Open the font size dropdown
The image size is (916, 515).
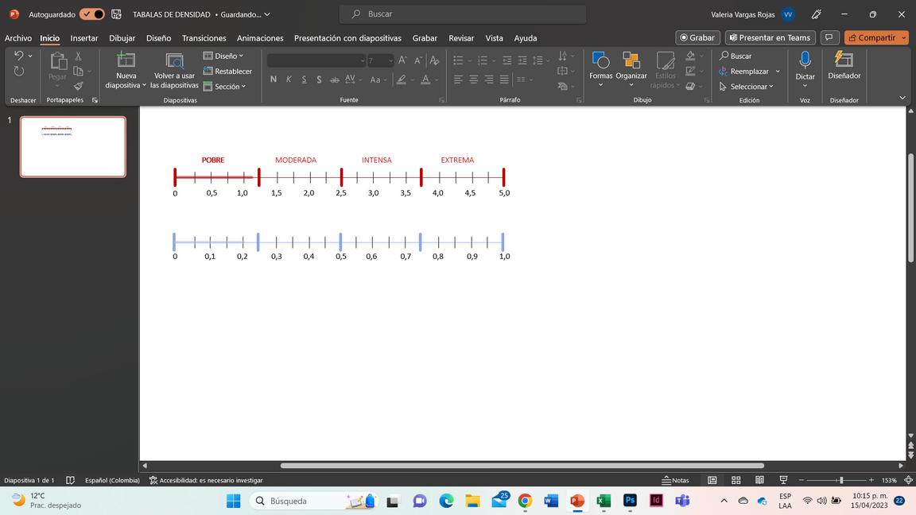pos(391,60)
